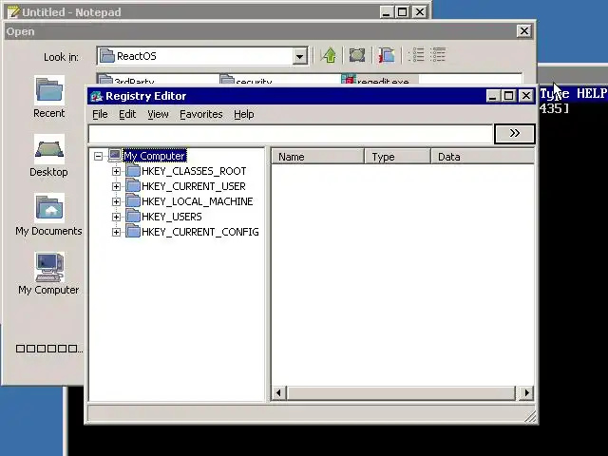This screenshot has width=608, height=456.
Task: Click the HKEY_CLASSES_ROOT folder icon
Action: click(133, 171)
